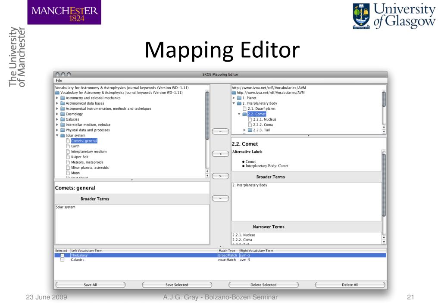The width and height of the screenshot is (441, 305).
Task: Click the Physical data and processes folder icon
Action: click(63, 130)
